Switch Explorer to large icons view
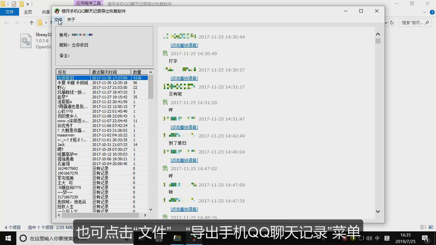Image resolution: width=436 pixels, height=245 pixels. pos(431,227)
